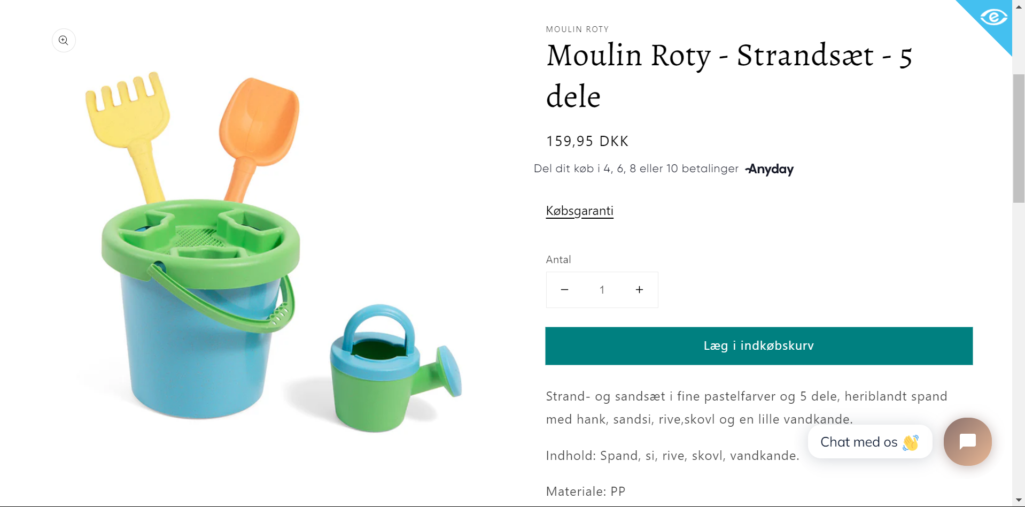Click the Materiale: PP line
Viewport: 1025px width, 507px height.
pyautogui.click(x=585, y=491)
